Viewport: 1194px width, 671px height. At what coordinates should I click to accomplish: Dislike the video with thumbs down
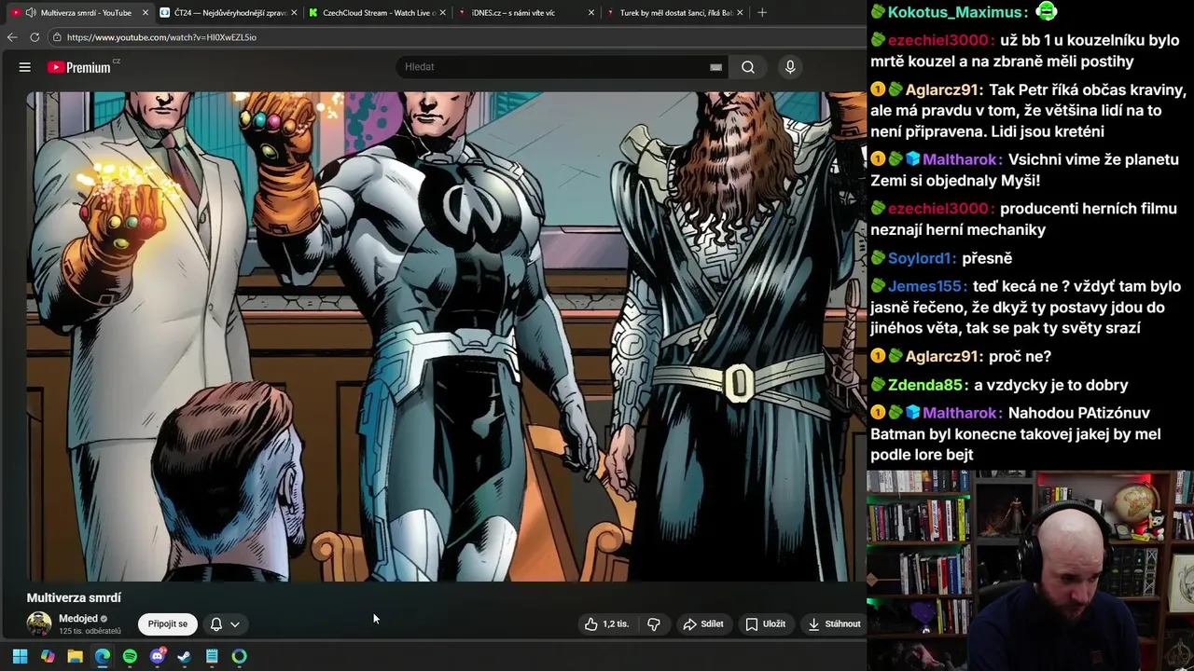tap(654, 624)
